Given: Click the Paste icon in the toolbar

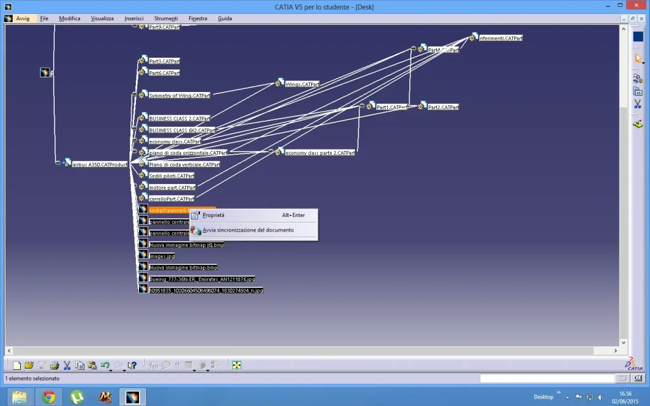Looking at the screenshot, I should point(92,365).
